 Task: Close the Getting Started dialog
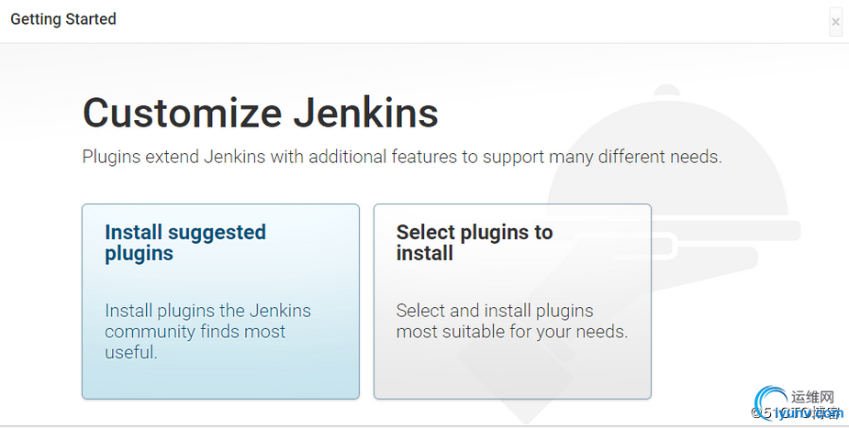click(835, 22)
